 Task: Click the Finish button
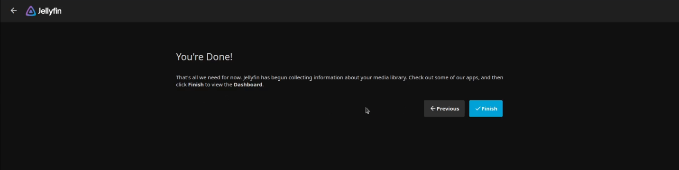tap(486, 109)
